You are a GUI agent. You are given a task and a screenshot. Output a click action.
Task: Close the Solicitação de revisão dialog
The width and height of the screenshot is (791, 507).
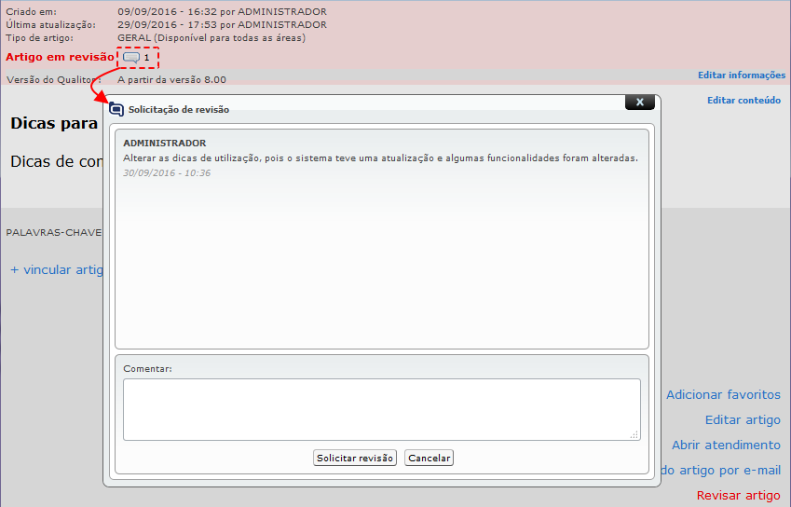(x=638, y=103)
